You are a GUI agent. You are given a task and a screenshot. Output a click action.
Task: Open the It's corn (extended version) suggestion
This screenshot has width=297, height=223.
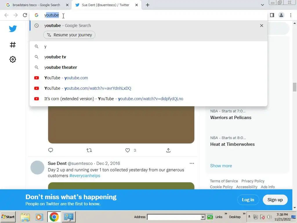tap(148, 99)
